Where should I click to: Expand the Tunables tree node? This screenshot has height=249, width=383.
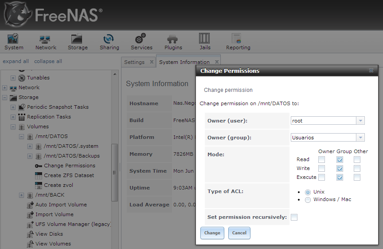(13, 78)
